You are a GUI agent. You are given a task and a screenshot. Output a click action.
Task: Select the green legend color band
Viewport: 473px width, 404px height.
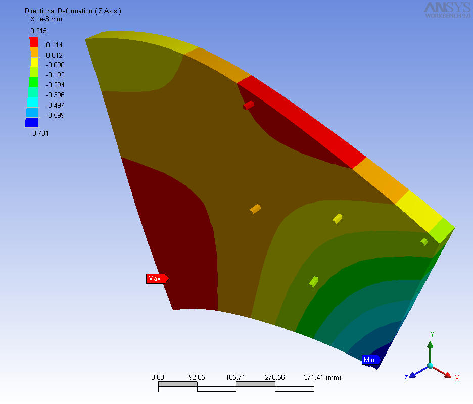pos(33,82)
